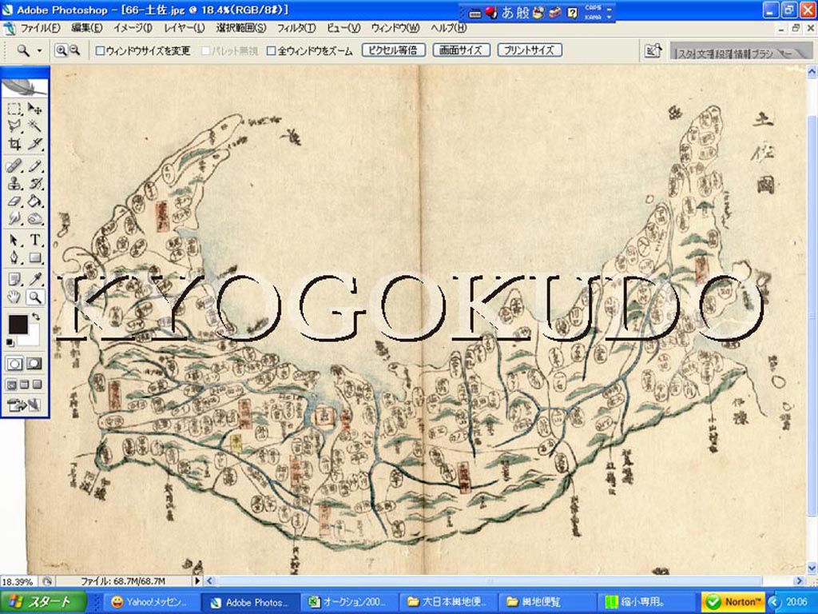The image size is (818, 614).
Task: Open the イメージ(I) menu
Action: 133,28
